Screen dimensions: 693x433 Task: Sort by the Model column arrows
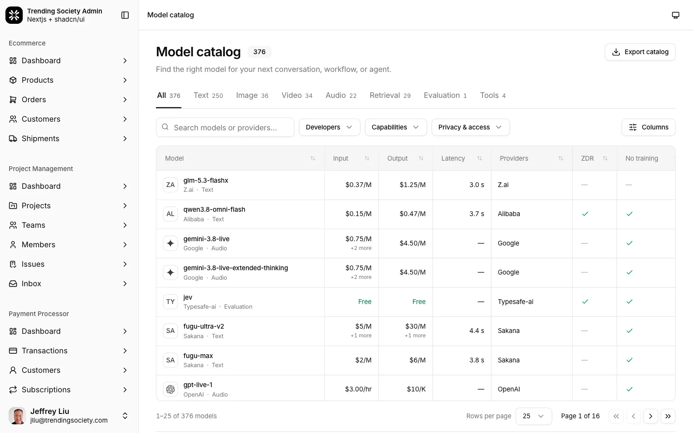tap(313, 158)
